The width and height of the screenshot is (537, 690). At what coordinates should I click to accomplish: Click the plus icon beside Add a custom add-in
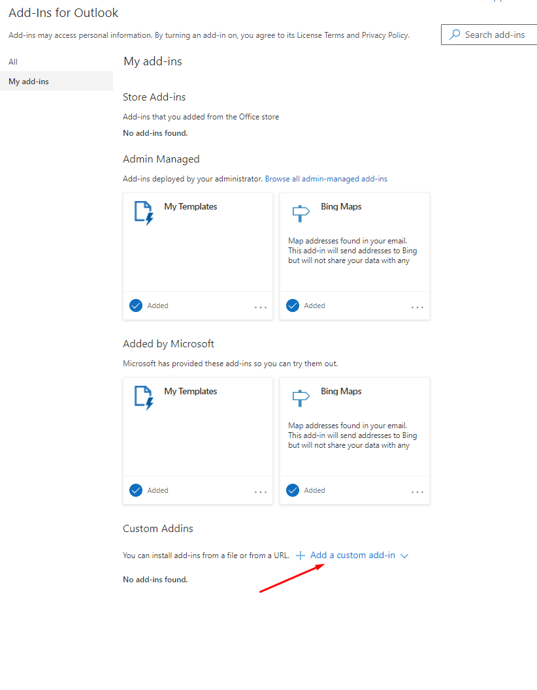point(301,556)
